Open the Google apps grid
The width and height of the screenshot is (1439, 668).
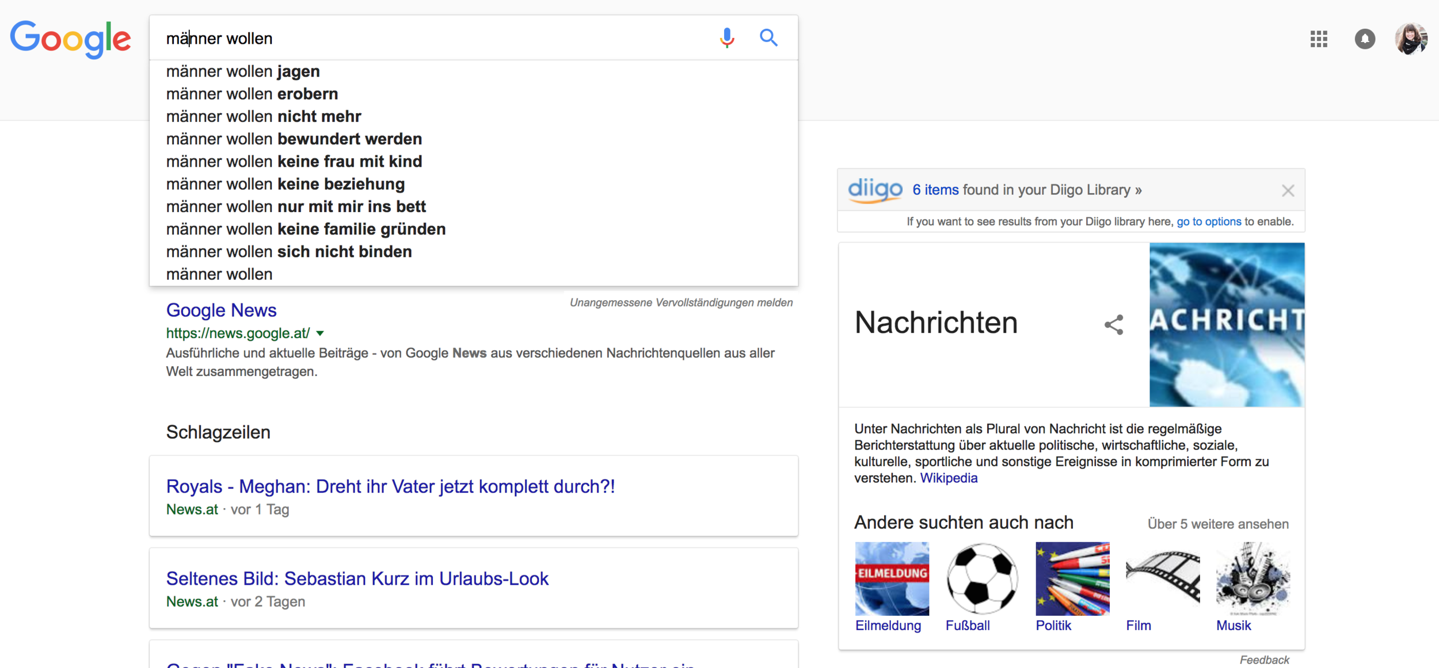point(1319,39)
